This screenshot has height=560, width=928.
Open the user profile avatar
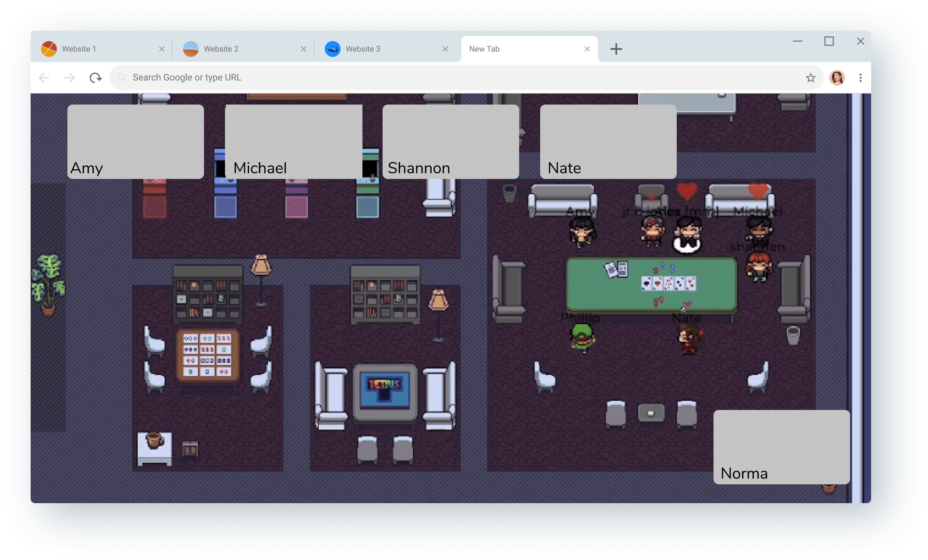pos(837,78)
